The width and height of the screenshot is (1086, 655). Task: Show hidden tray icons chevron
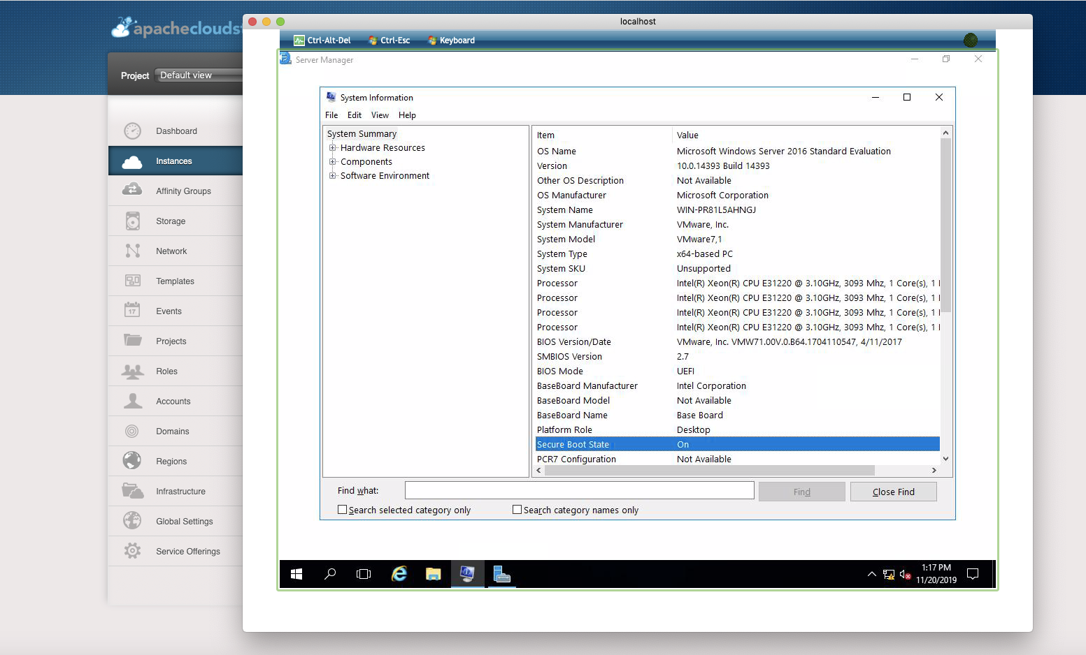click(x=871, y=574)
